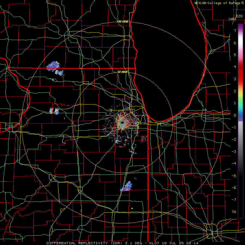This screenshot has height=245, width=245.
Task: Click the DIFFERENTIAL REFLECTIVITY (ZDR) caption text
Action: point(85,243)
